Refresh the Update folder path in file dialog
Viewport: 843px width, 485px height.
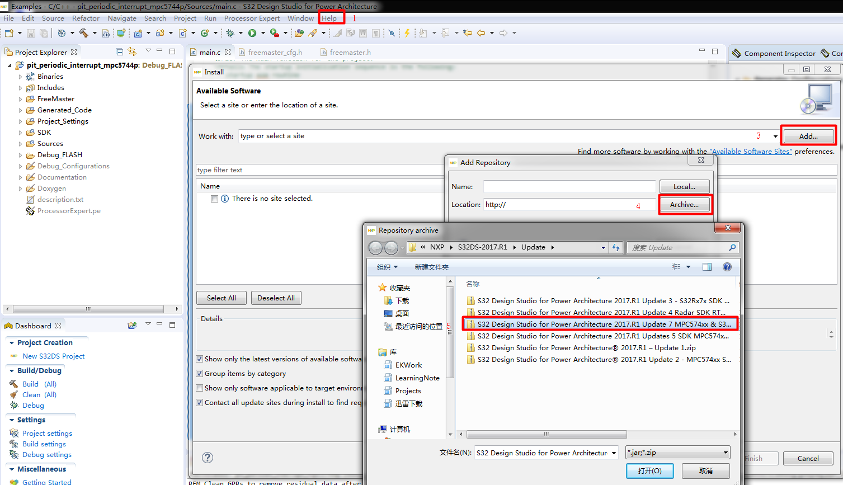pos(616,247)
